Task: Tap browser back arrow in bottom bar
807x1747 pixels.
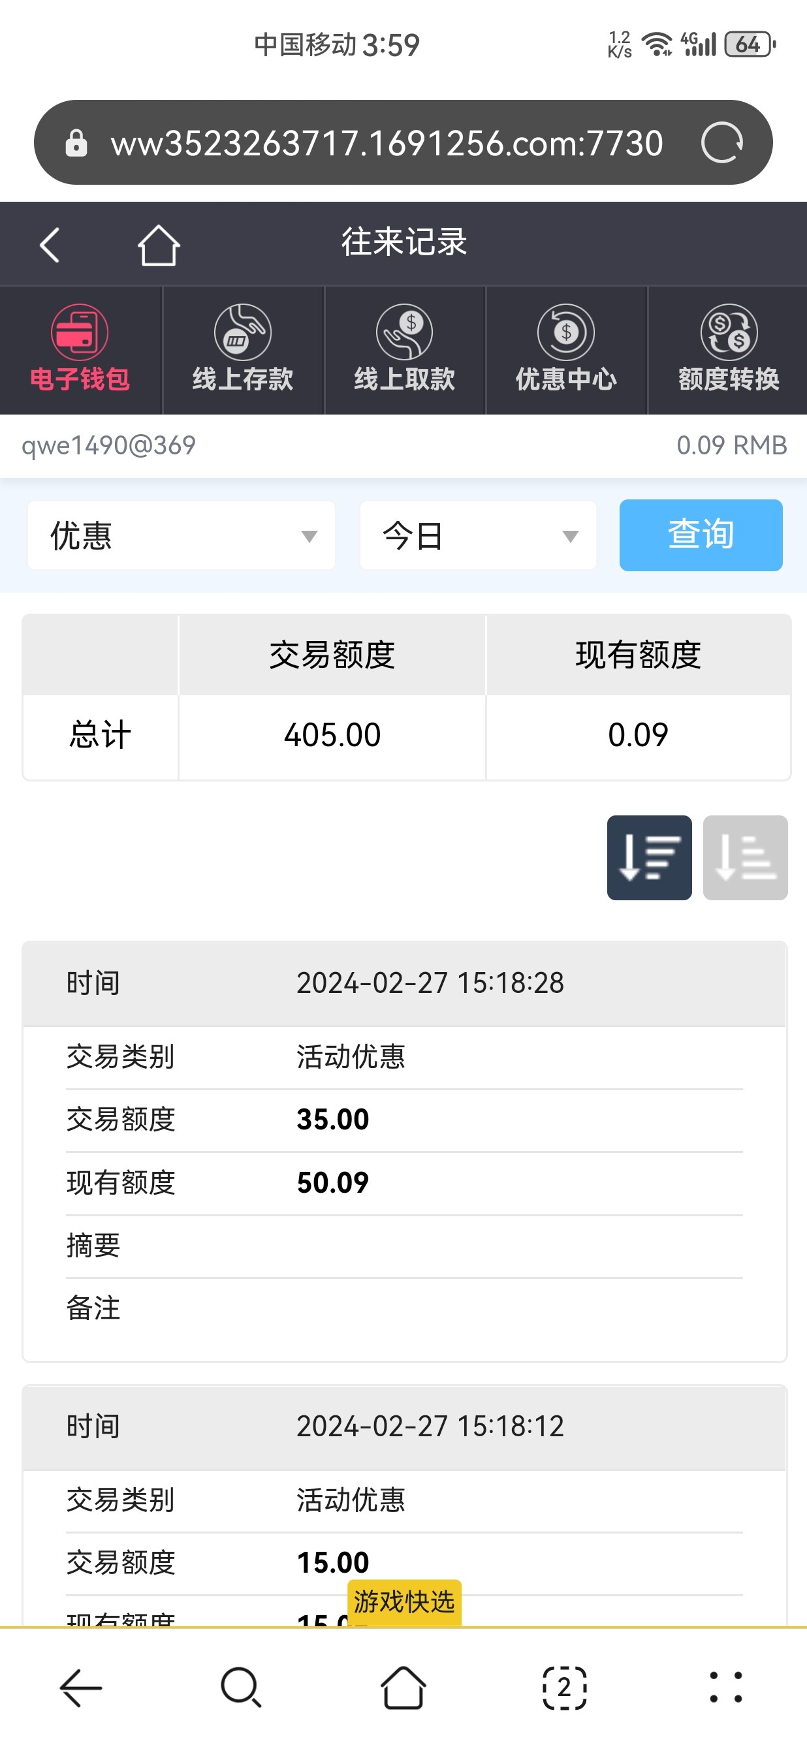Action: 82,1688
